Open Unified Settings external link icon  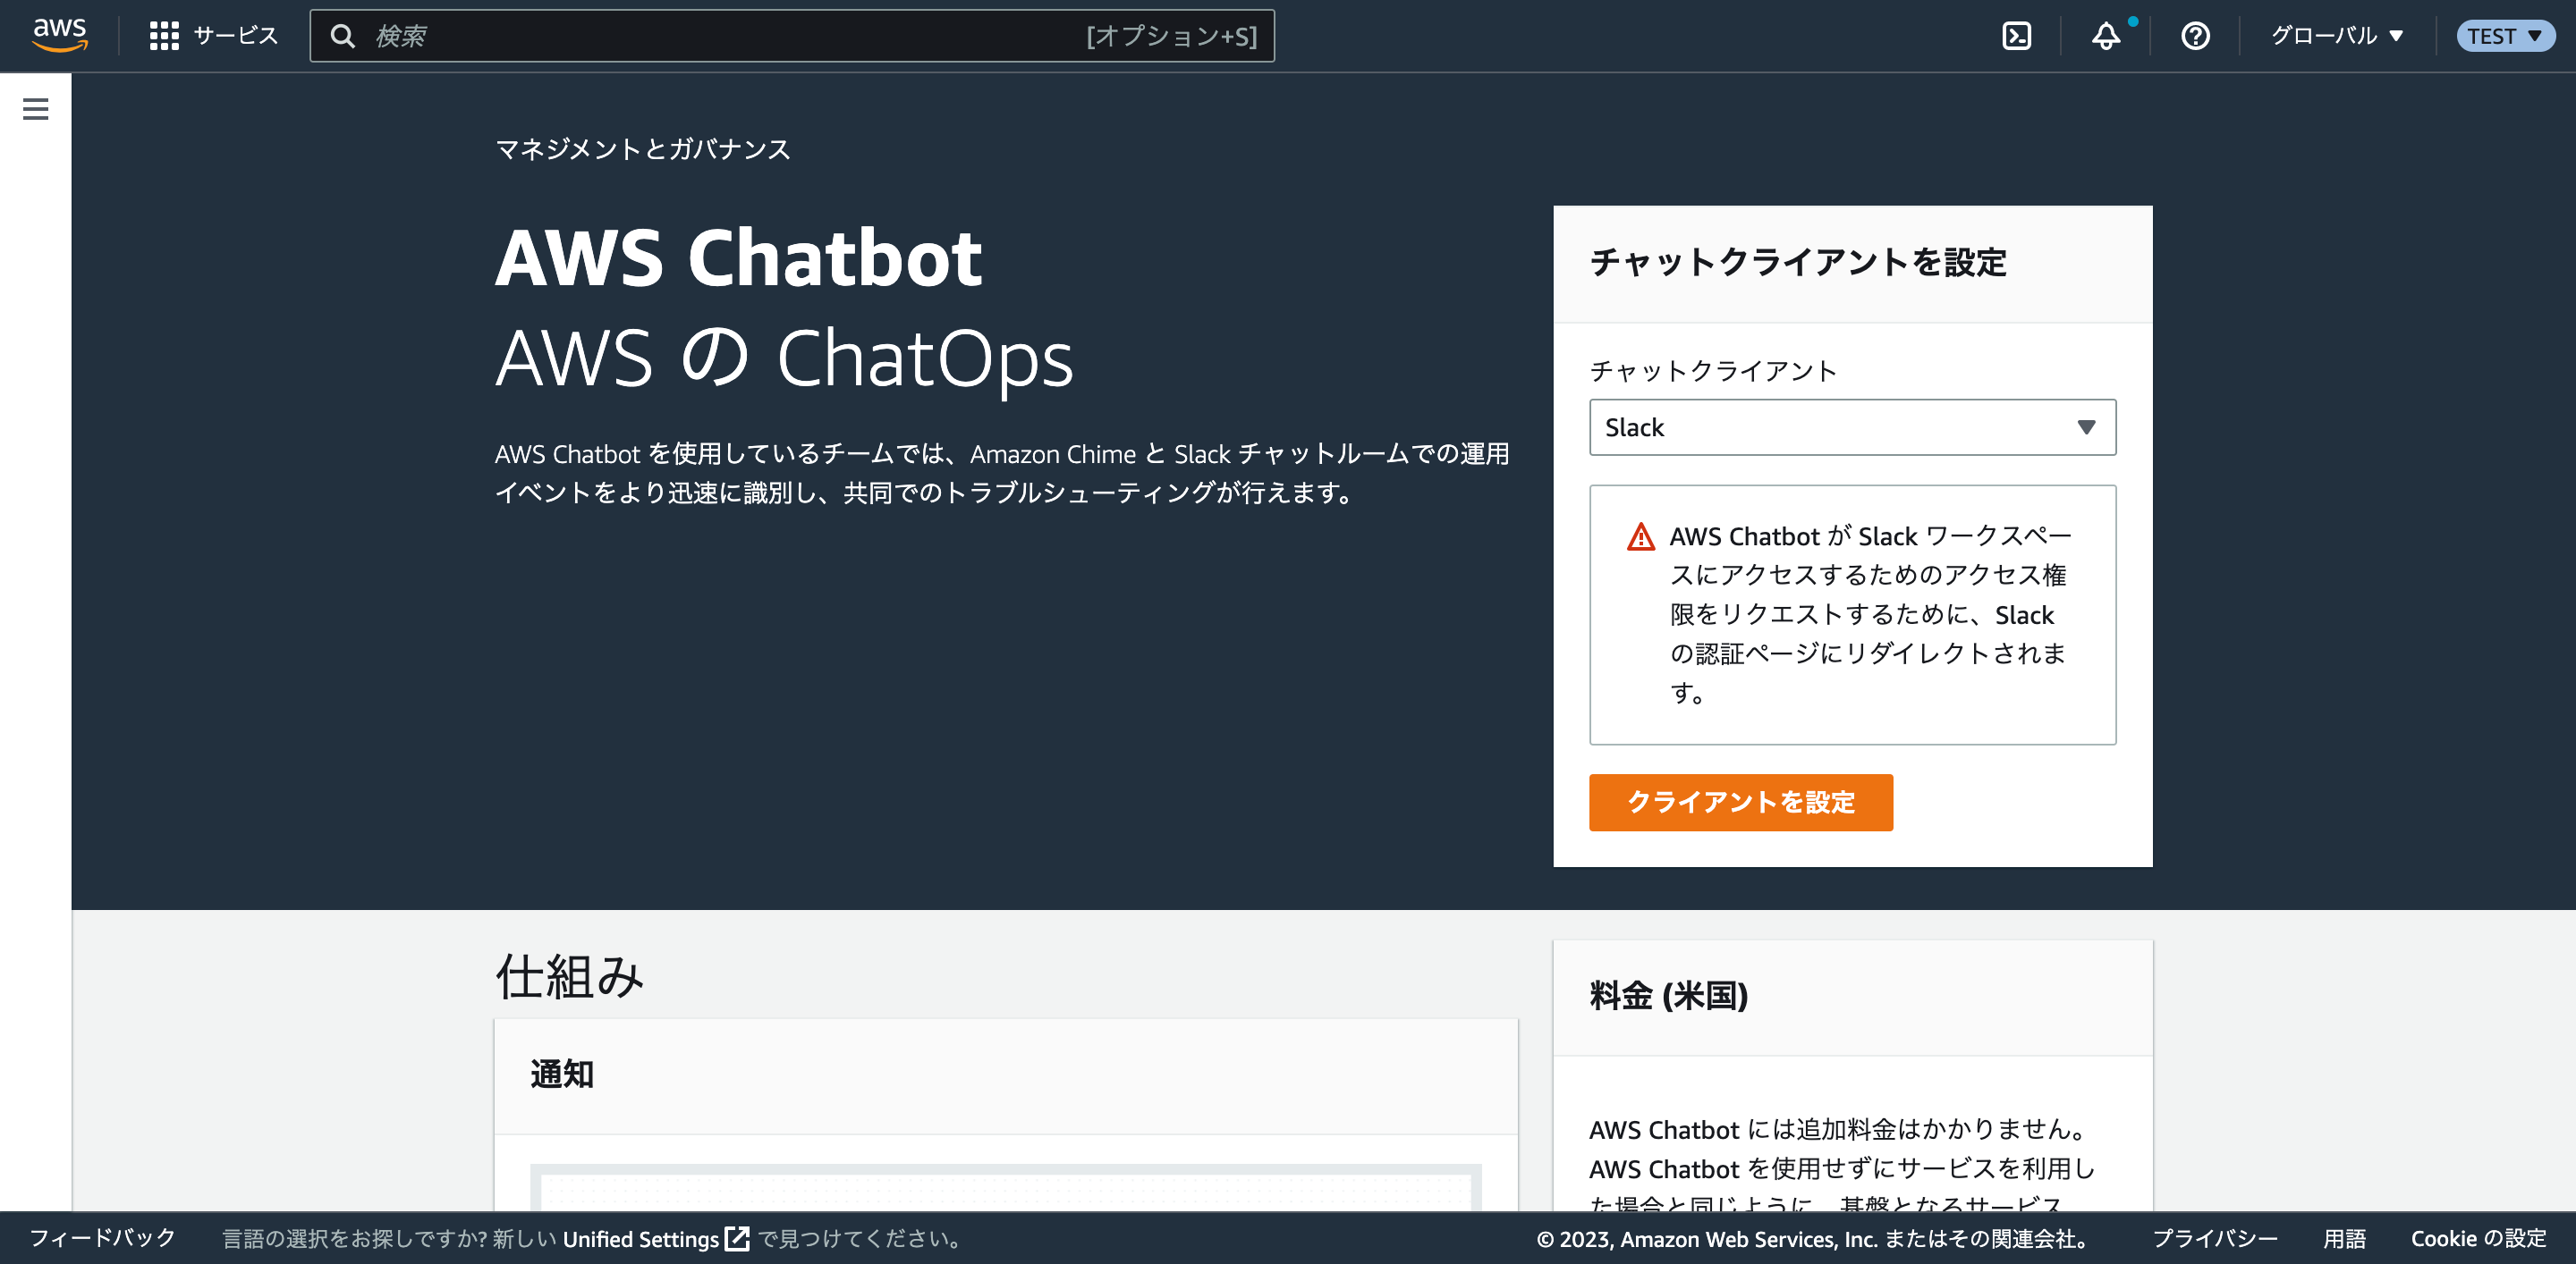[737, 1238]
